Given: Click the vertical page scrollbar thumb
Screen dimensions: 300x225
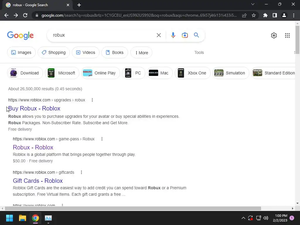Looking at the screenshot, I should pos(297,40).
